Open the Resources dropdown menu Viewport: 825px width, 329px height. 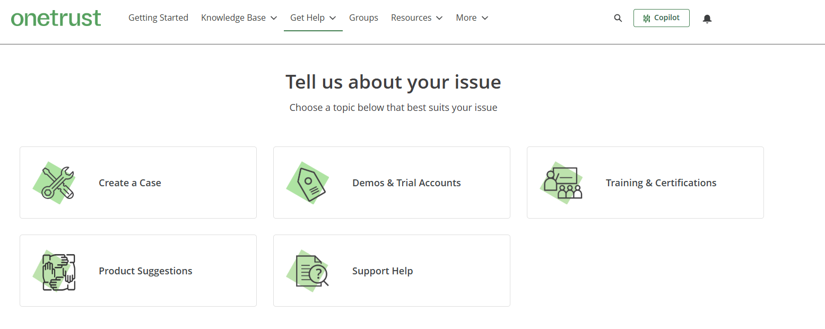[x=416, y=18]
